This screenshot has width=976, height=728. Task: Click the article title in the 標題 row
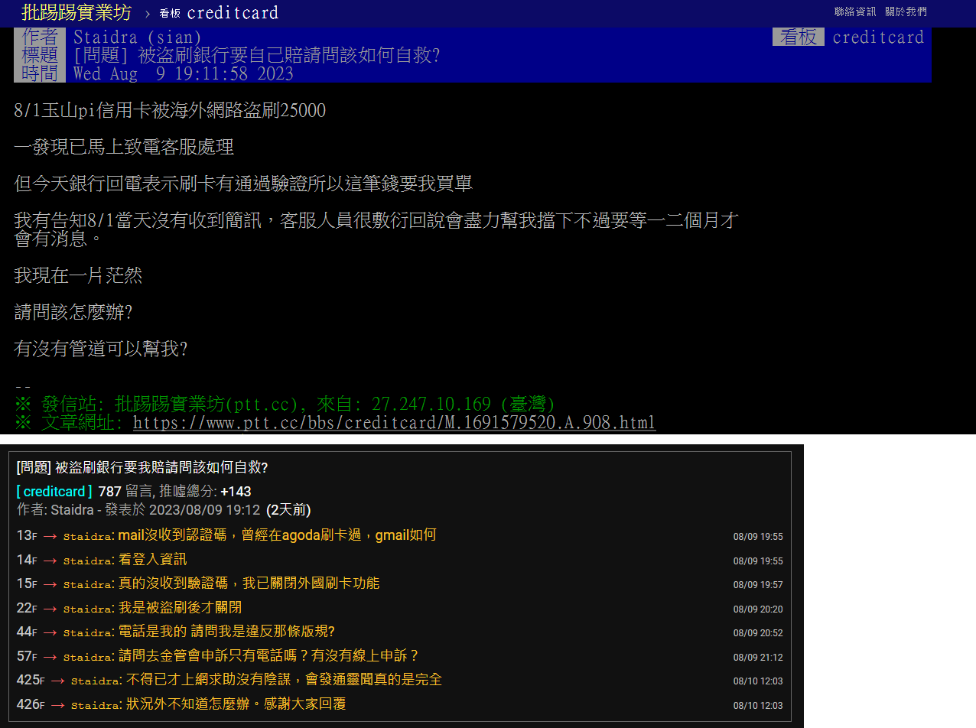pos(257,55)
